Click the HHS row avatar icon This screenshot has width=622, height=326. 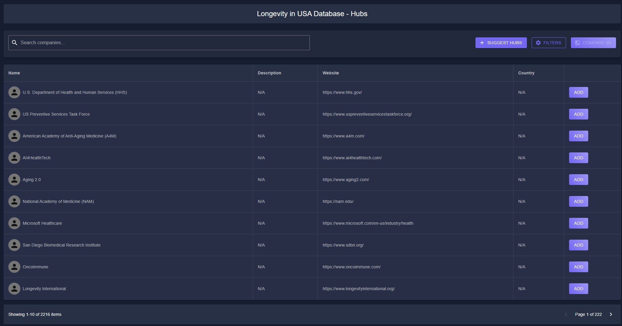14,92
